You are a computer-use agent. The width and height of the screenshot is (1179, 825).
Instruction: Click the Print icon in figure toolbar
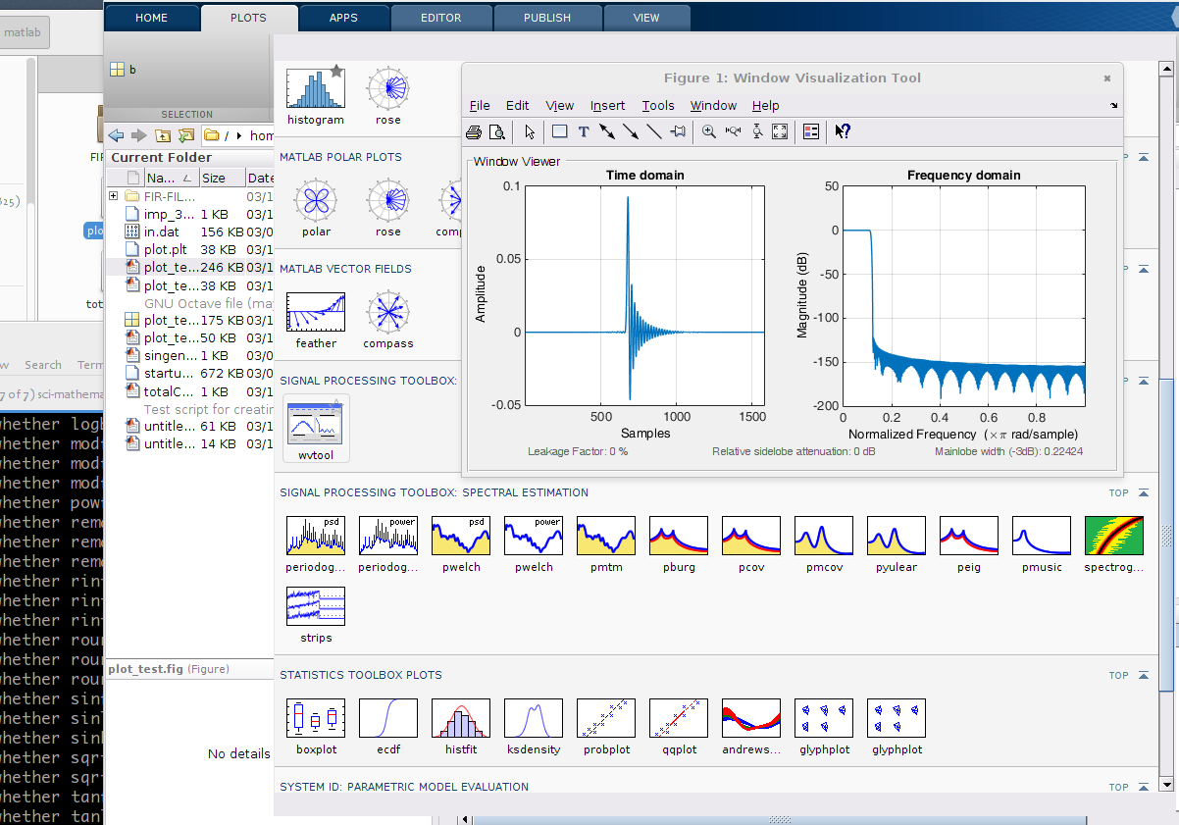coord(474,131)
